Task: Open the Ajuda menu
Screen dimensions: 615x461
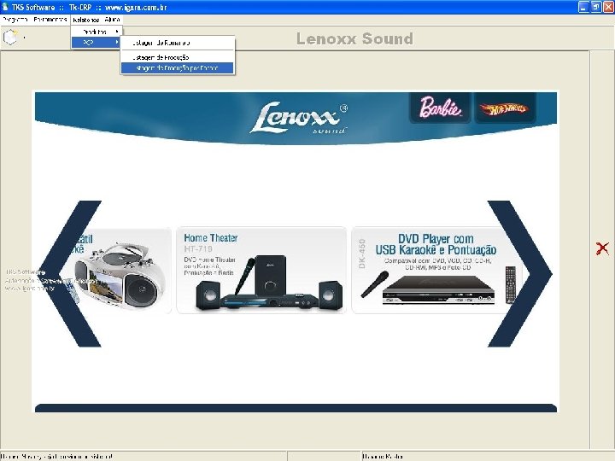Action: [113, 19]
